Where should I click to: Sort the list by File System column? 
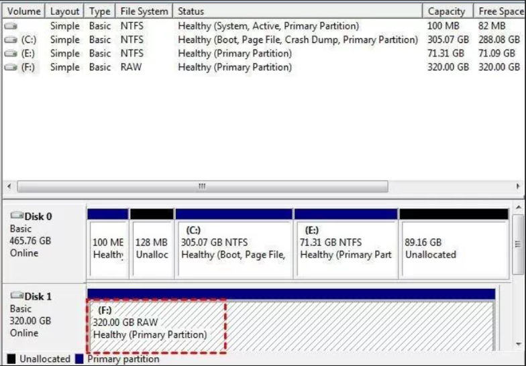point(144,11)
